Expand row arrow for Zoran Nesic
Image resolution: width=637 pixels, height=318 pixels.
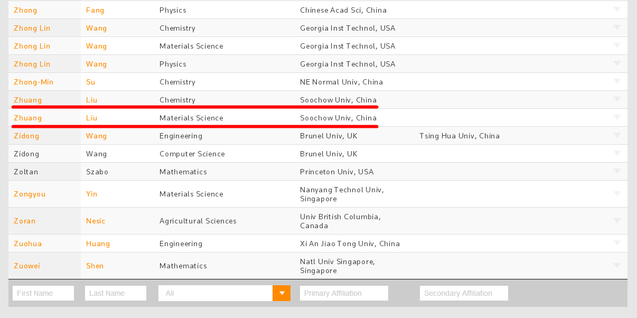pyautogui.click(x=617, y=220)
